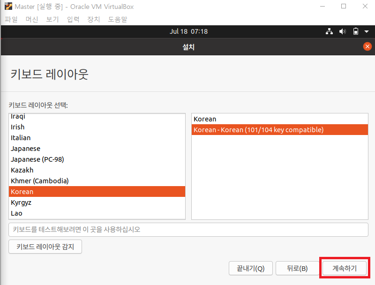Click 뒤로(B) button
The image size is (375, 285).
tap(297, 268)
